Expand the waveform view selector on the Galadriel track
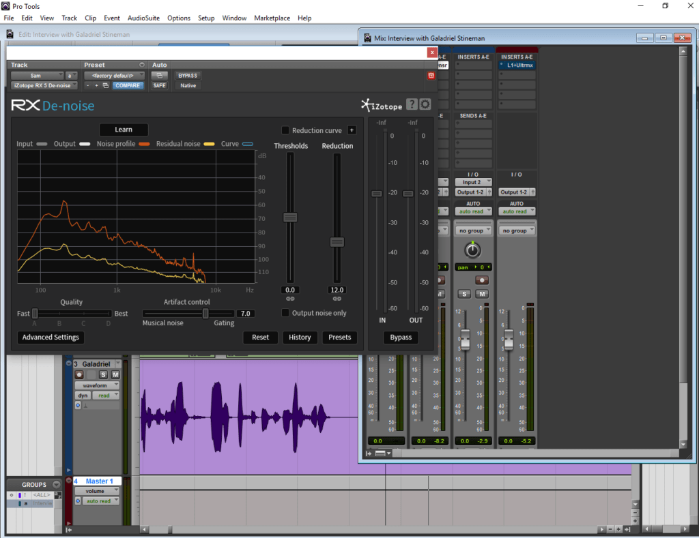699x538 pixels. point(97,385)
